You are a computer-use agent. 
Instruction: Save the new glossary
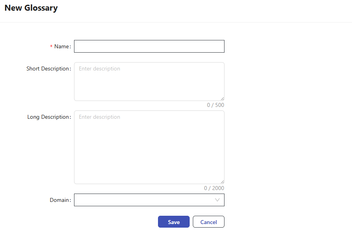[173, 222]
